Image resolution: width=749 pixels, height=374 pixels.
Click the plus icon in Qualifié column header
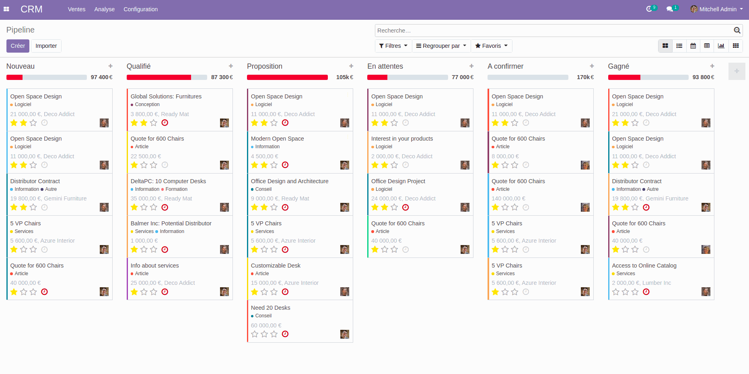point(231,66)
